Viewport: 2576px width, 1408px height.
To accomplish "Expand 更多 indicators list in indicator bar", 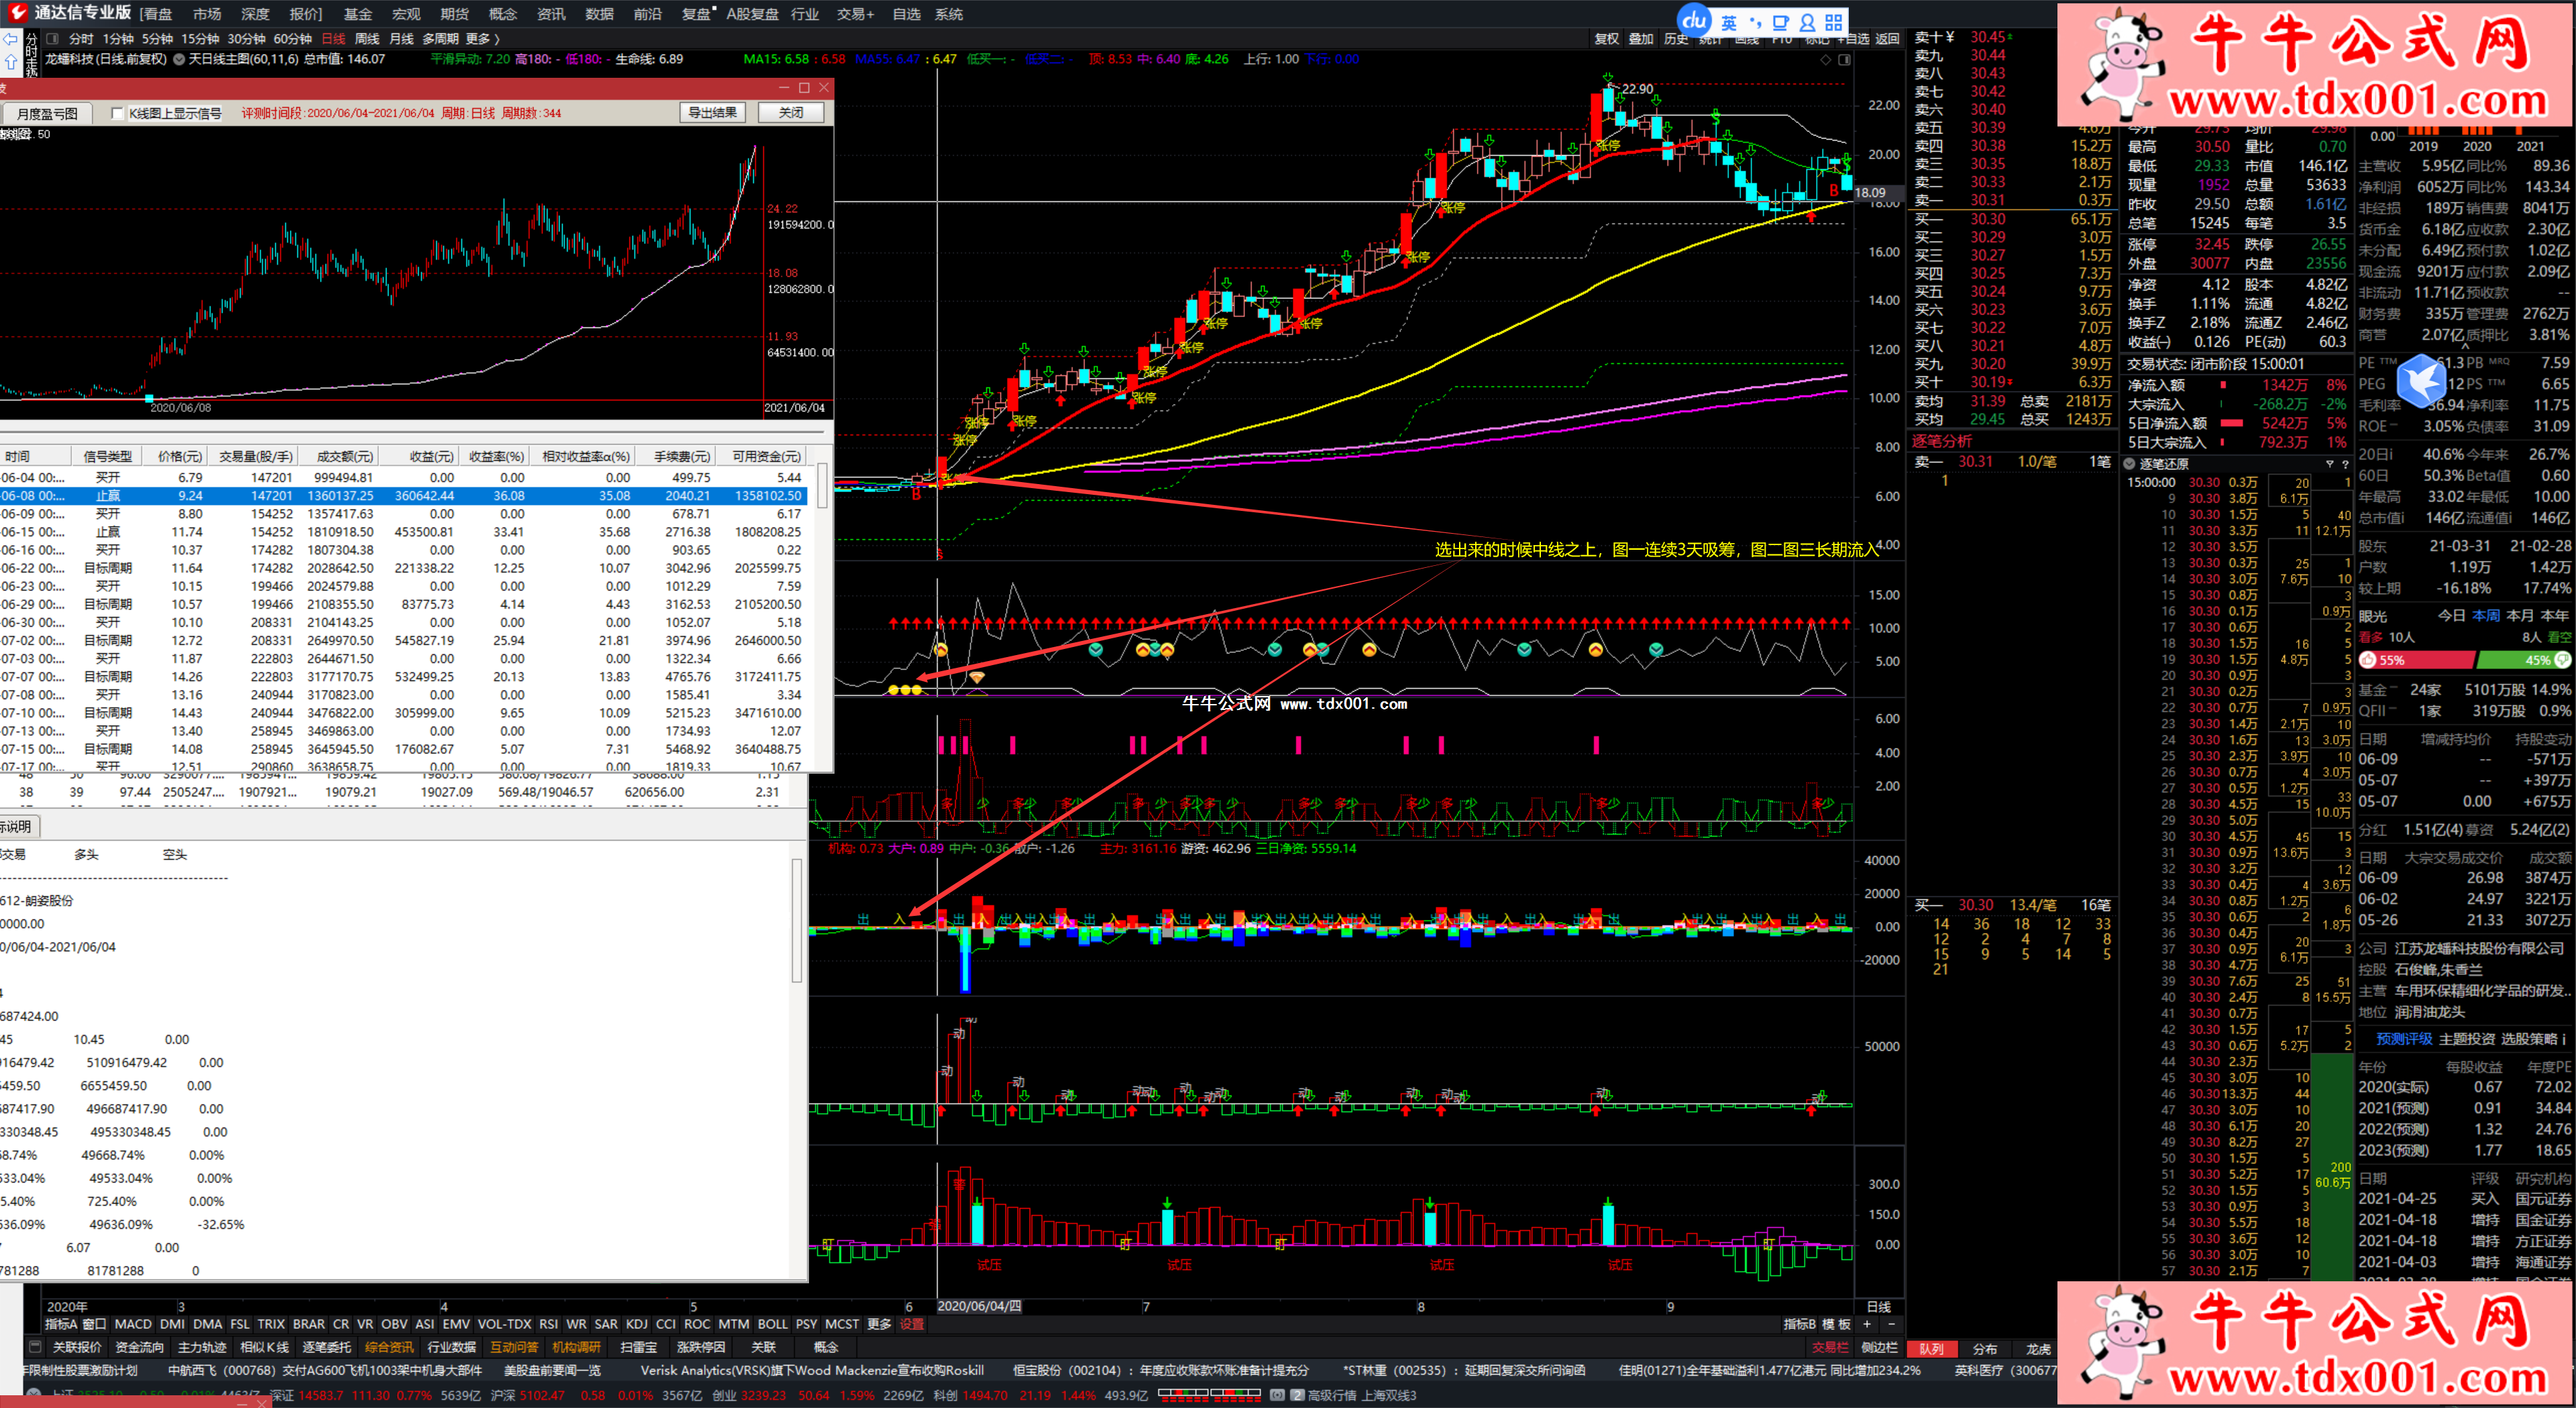I will 879,1324.
